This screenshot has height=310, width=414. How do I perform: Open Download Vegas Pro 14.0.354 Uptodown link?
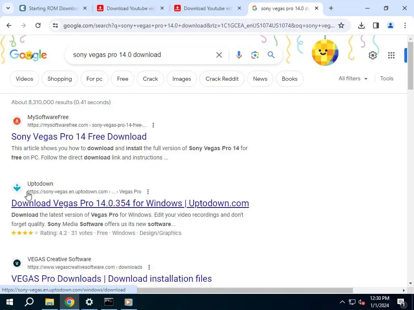click(130, 203)
